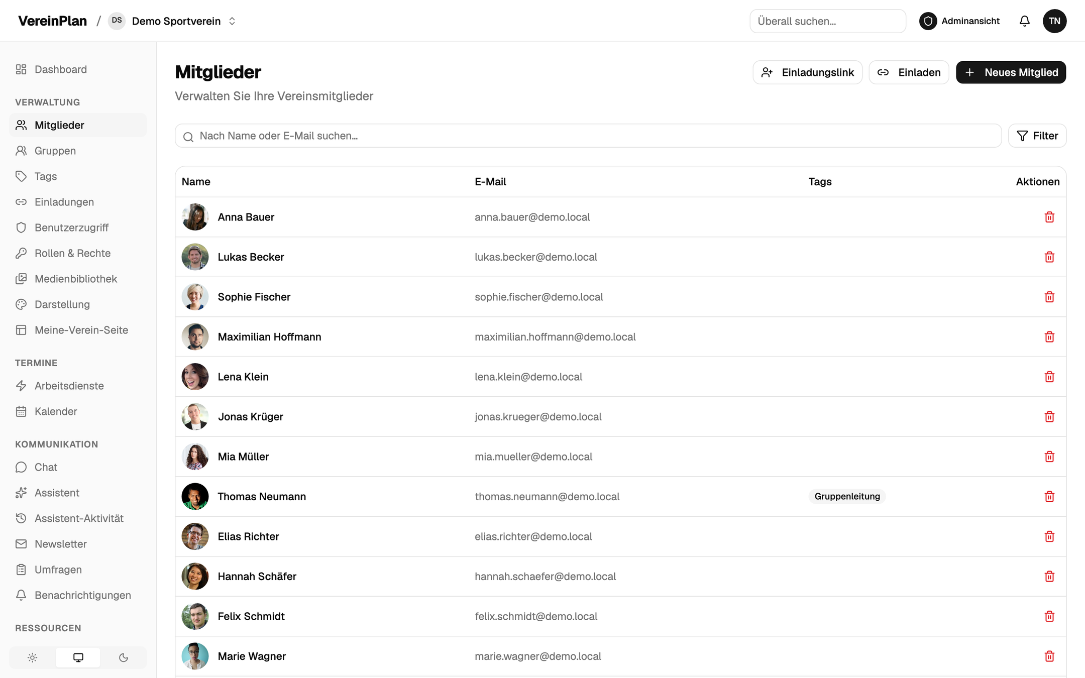Screen dimensions: 1085x678
Task: Click the trash icon for Lena Klein
Action: click(x=1049, y=377)
